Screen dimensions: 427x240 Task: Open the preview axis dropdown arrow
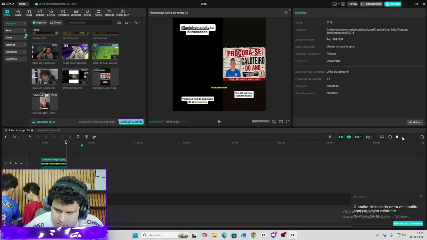tap(372, 137)
